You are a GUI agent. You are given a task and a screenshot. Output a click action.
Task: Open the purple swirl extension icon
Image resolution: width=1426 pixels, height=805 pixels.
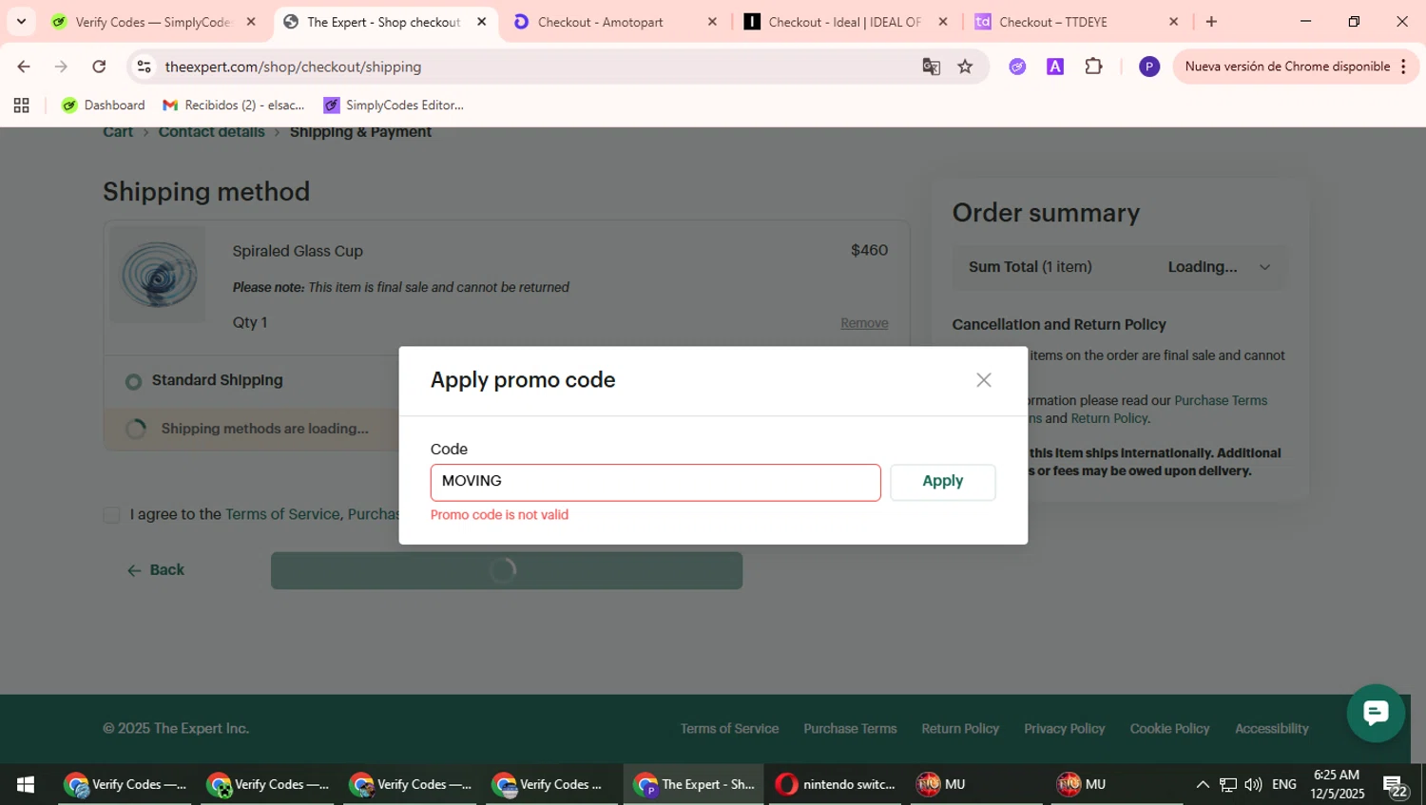point(1017,67)
